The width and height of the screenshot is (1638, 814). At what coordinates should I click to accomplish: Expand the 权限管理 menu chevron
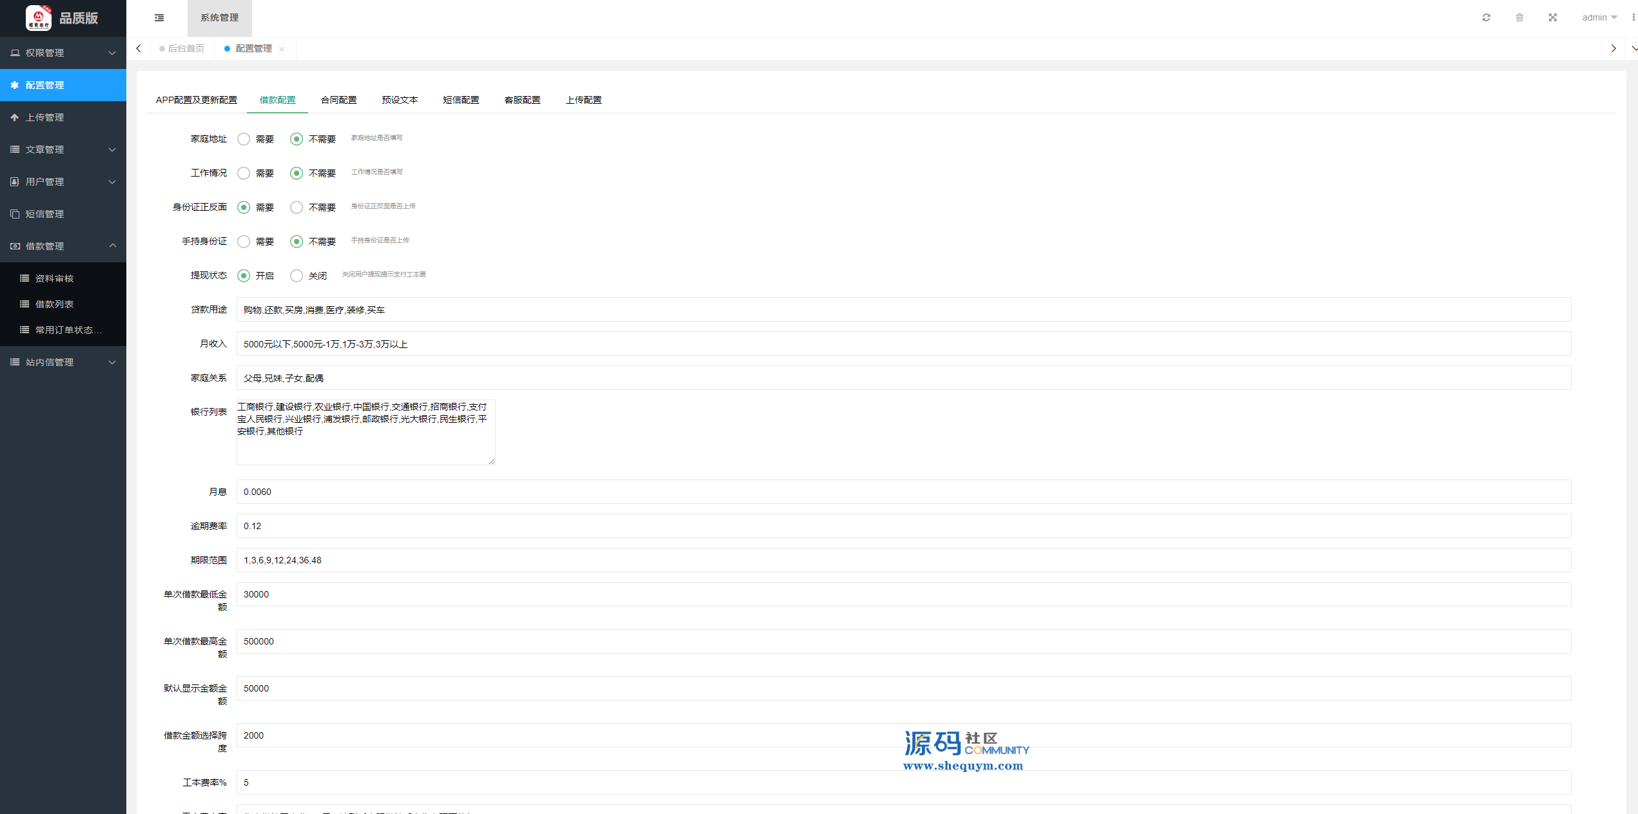pos(112,53)
